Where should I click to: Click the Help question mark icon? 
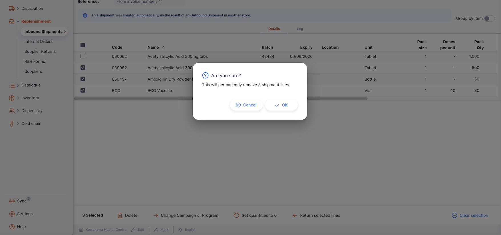[12, 227]
